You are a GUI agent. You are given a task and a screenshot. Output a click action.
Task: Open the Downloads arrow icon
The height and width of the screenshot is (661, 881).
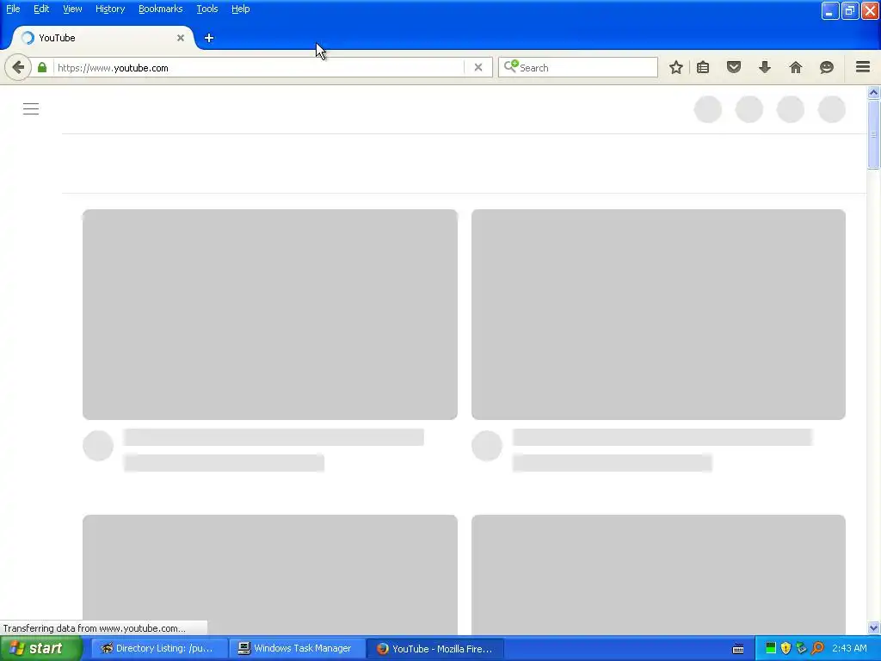[x=765, y=68]
